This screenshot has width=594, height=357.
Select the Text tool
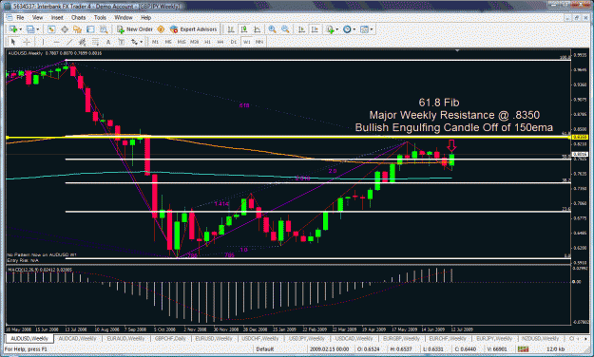[x=108, y=42]
